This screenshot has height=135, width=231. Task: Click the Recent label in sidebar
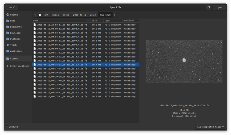[x=14, y=15]
